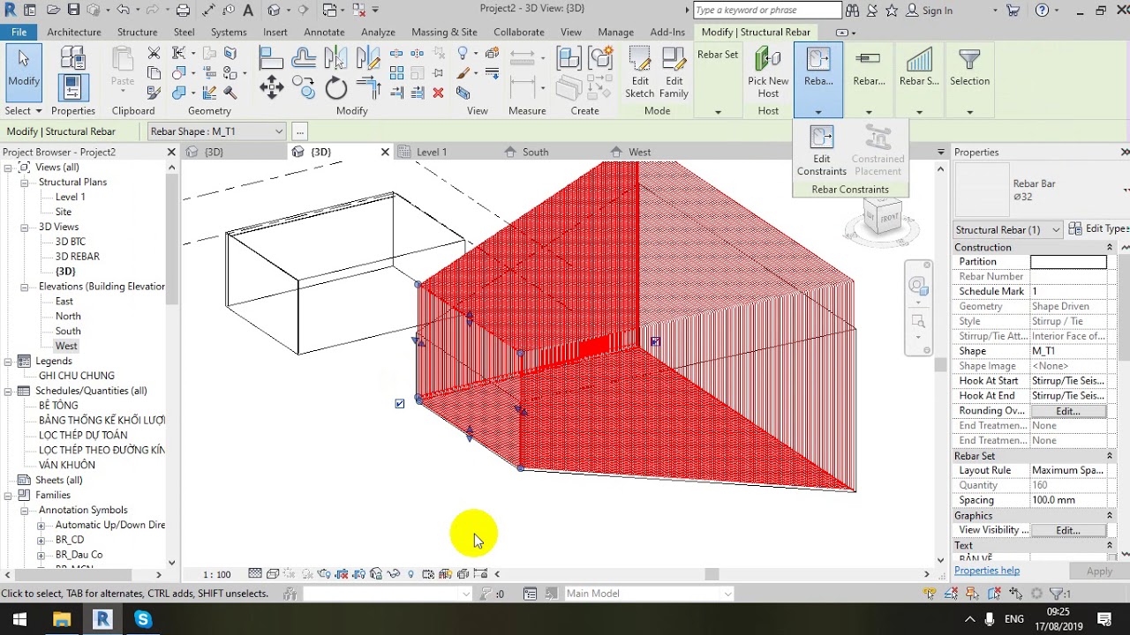Open the File menu
This screenshot has width=1130, height=635.
point(19,32)
